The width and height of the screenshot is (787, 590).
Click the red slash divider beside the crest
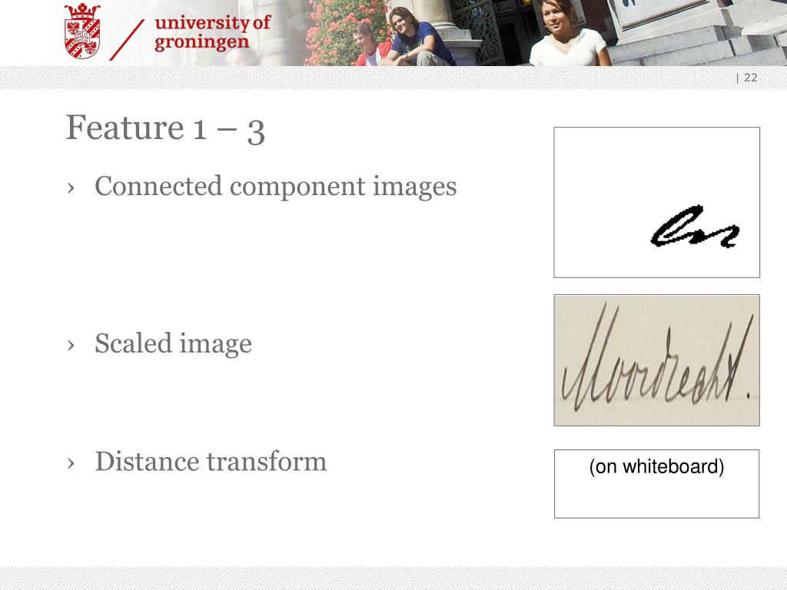[x=127, y=40]
